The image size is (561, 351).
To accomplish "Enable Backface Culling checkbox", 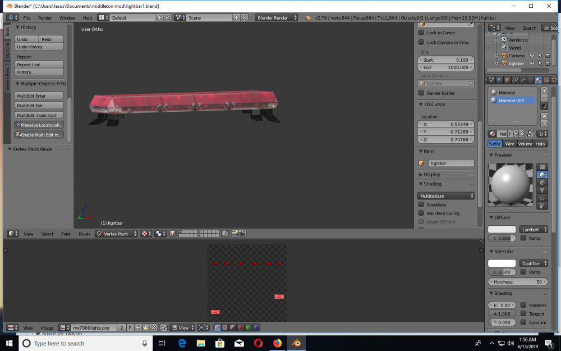I will (421, 213).
